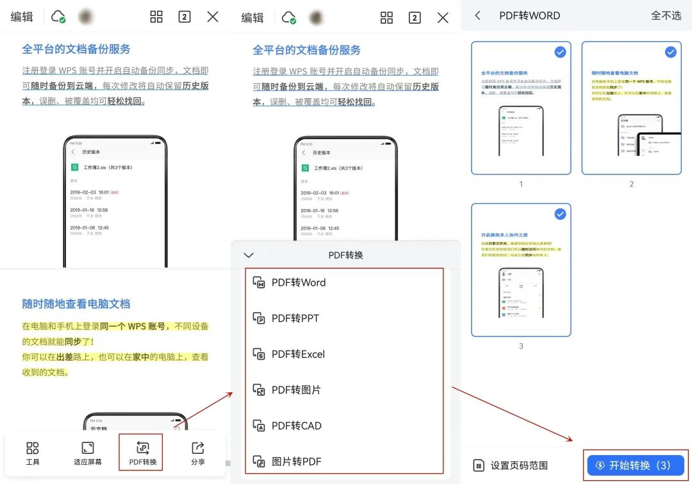Tap 编辑 in the middle screen
The width and height of the screenshot is (692, 484).
pyautogui.click(x=252, y=18)
